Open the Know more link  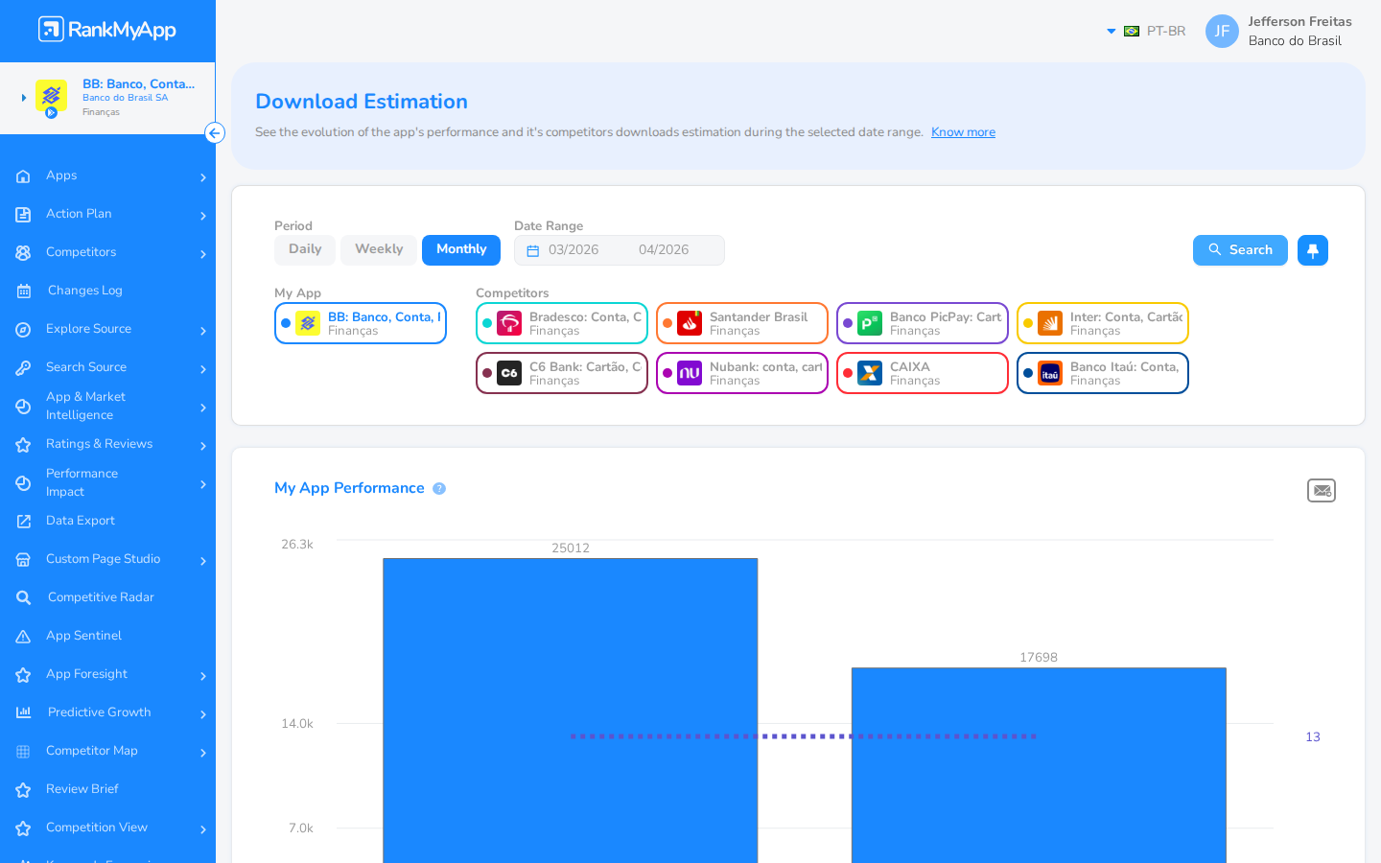[963, 132]
